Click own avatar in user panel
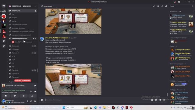This screenshot has width=195, height=110. pyautogui.click(x=4, y=101)
